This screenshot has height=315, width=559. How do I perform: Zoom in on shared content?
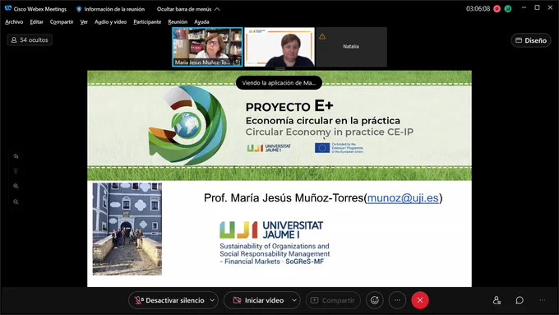coord(16,186)
